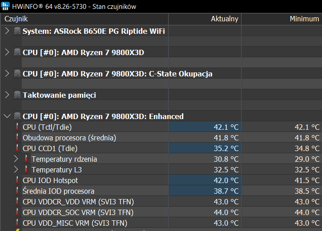Screen dimensions: 322x231
Task: Click the HWiNFO app icon in title bar
Action: (x=5, y=6)
